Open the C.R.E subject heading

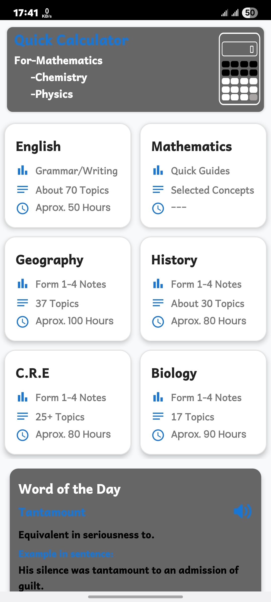pyautogui.click(x=33, y=373)
